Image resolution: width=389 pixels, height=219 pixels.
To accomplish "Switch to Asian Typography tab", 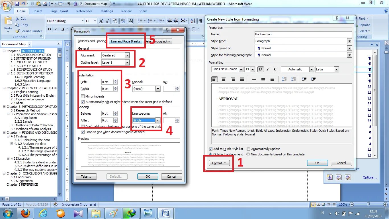I will pos(157,41).
